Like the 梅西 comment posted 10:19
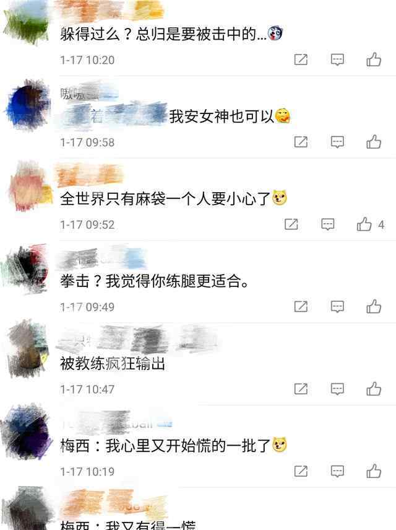The width and height of the screenshot is (396, 530). click(x=374, y=471)
